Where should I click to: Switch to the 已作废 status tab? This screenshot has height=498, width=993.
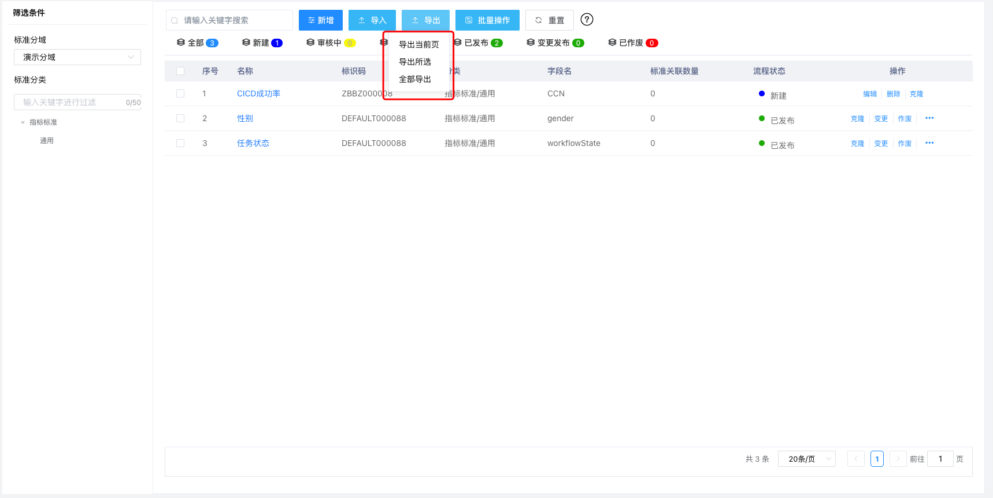pos(633,43)
